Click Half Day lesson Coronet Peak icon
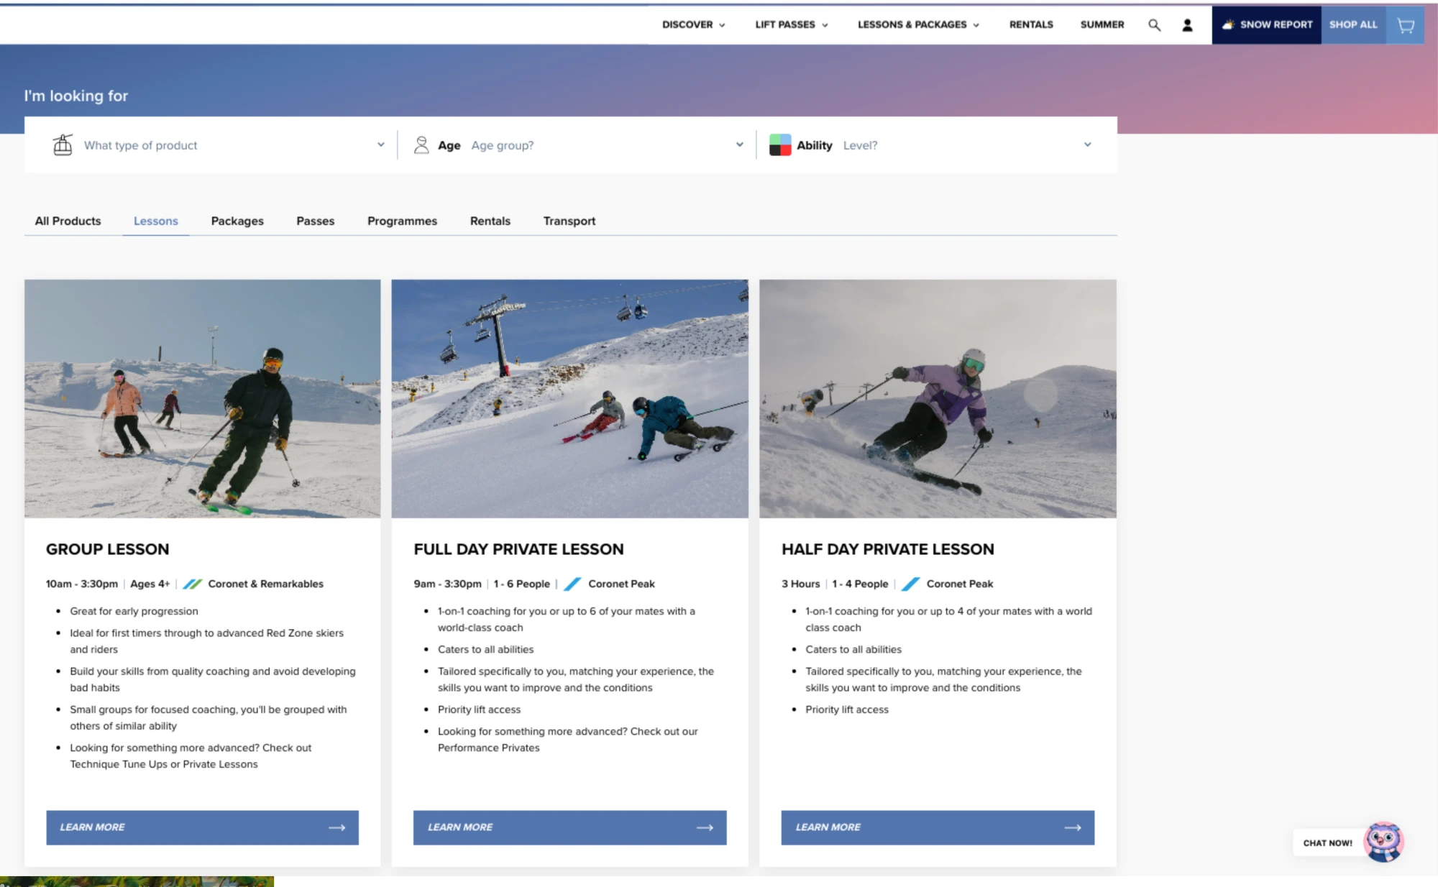Screen dimensions: 1438x887 910,584
